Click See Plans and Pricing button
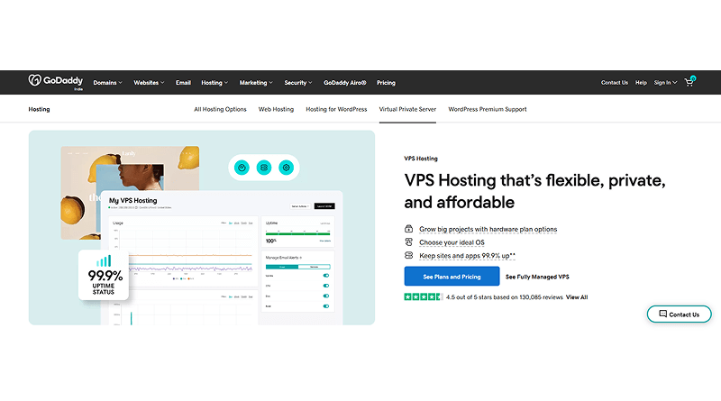 coord(451,277)
